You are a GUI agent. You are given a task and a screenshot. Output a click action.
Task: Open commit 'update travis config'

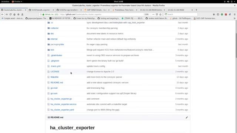click(x=96, y=66)
